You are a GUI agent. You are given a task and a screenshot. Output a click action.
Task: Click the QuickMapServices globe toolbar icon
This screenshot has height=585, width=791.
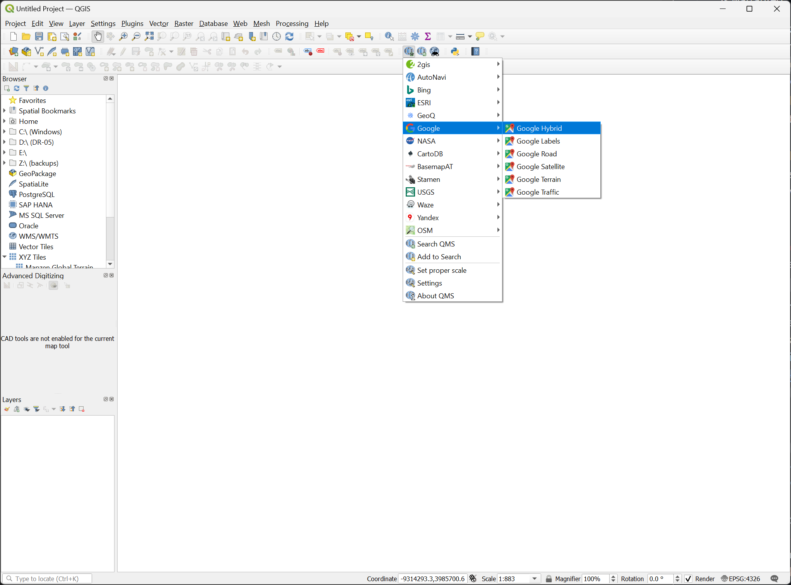coord(409,51)
